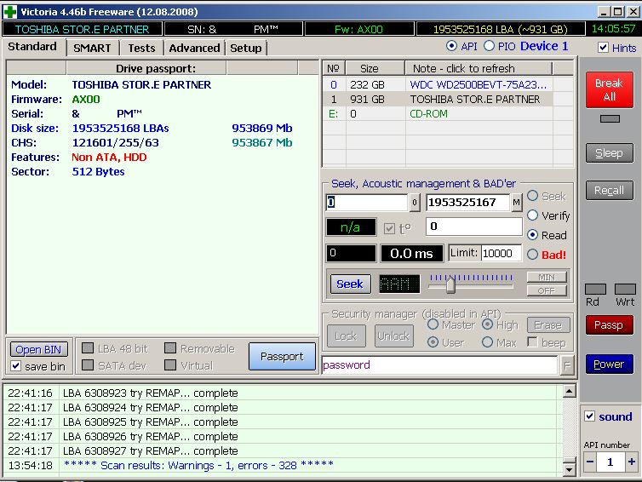
Task: Select the PIO mode radio button
Action: [489, 46]
